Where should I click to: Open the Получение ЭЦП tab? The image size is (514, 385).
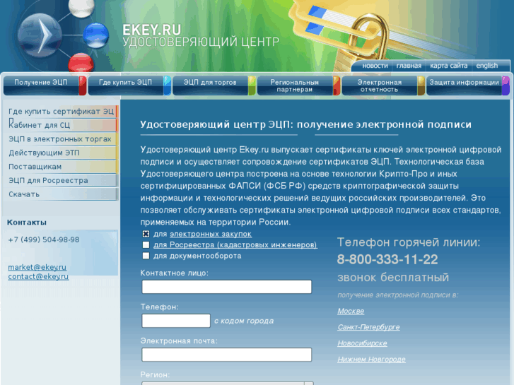pyautogui.click(x=45, y=85)
